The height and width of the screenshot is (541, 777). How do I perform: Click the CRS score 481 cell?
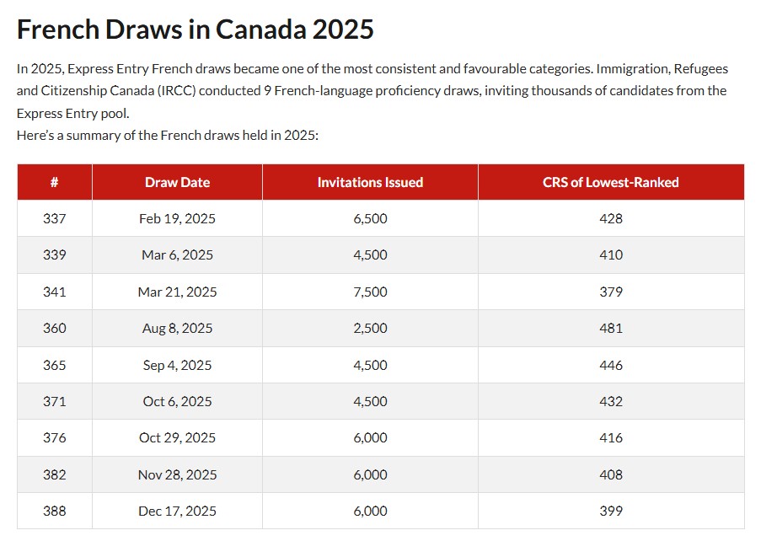[x=611, y=329]
